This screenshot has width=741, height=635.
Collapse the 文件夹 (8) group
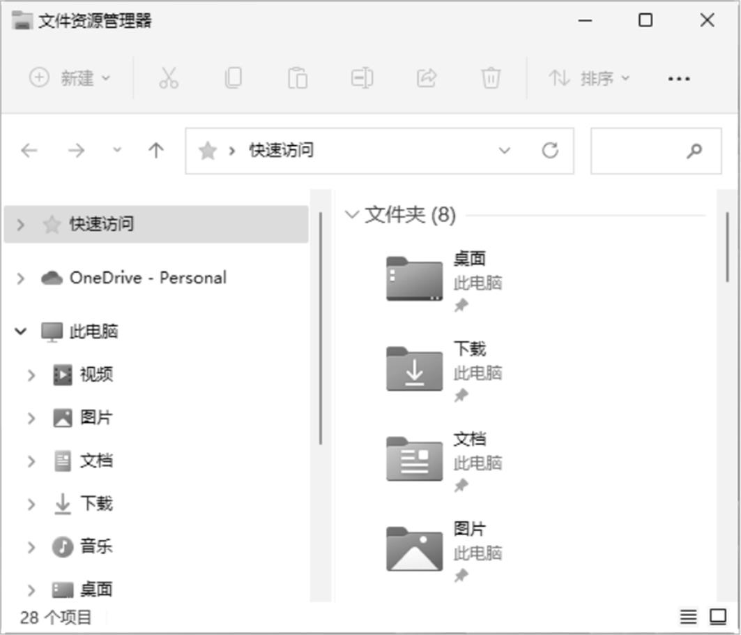point(352,215)
